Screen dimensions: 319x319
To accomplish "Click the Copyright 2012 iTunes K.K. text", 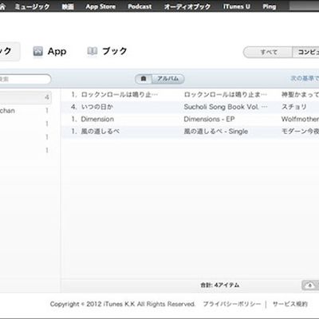I will [x=122, y=304].
